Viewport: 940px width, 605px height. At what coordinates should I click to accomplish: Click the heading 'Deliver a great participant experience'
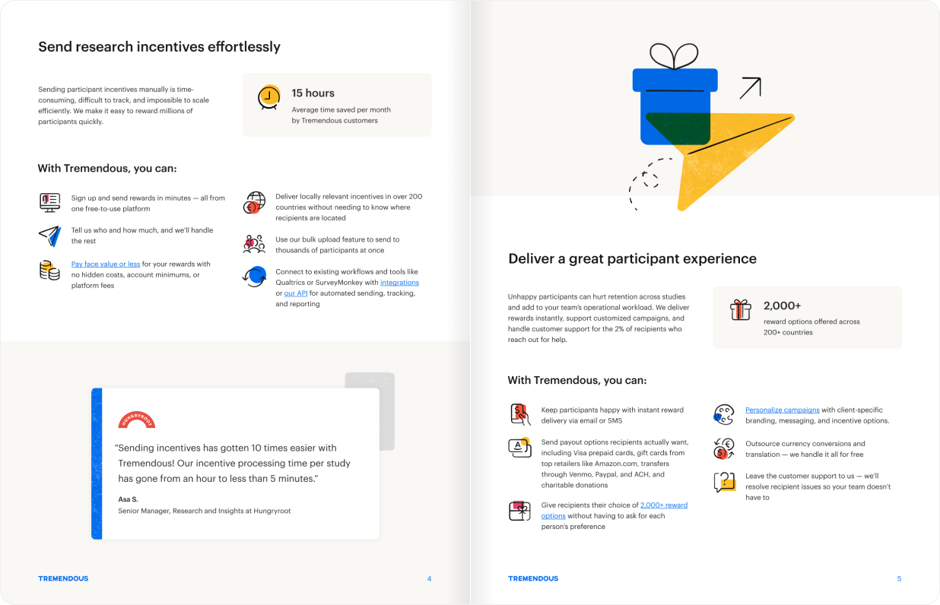click(x=632, y=258)
